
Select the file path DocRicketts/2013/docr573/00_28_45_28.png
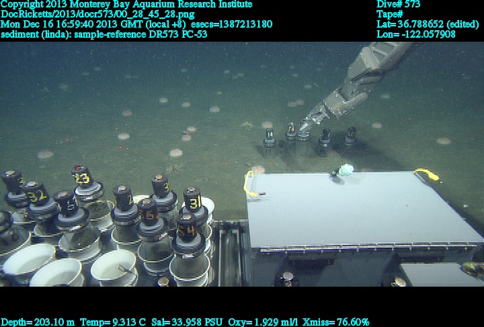[x=97, y=14]
